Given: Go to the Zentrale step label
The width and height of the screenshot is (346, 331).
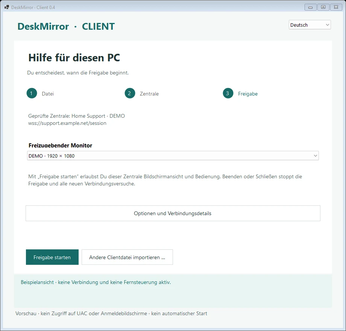Looking at the screenshot, I should [149, 94].
